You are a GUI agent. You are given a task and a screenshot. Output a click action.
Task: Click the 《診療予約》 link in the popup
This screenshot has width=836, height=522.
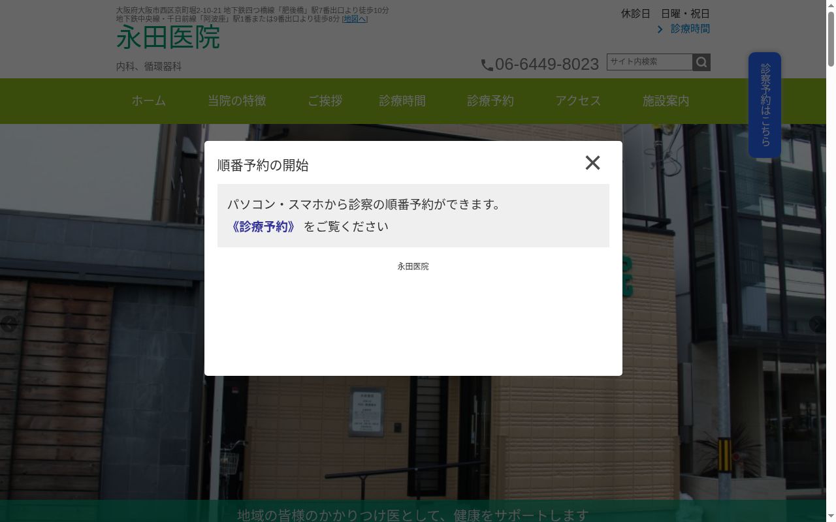[263, 226]
